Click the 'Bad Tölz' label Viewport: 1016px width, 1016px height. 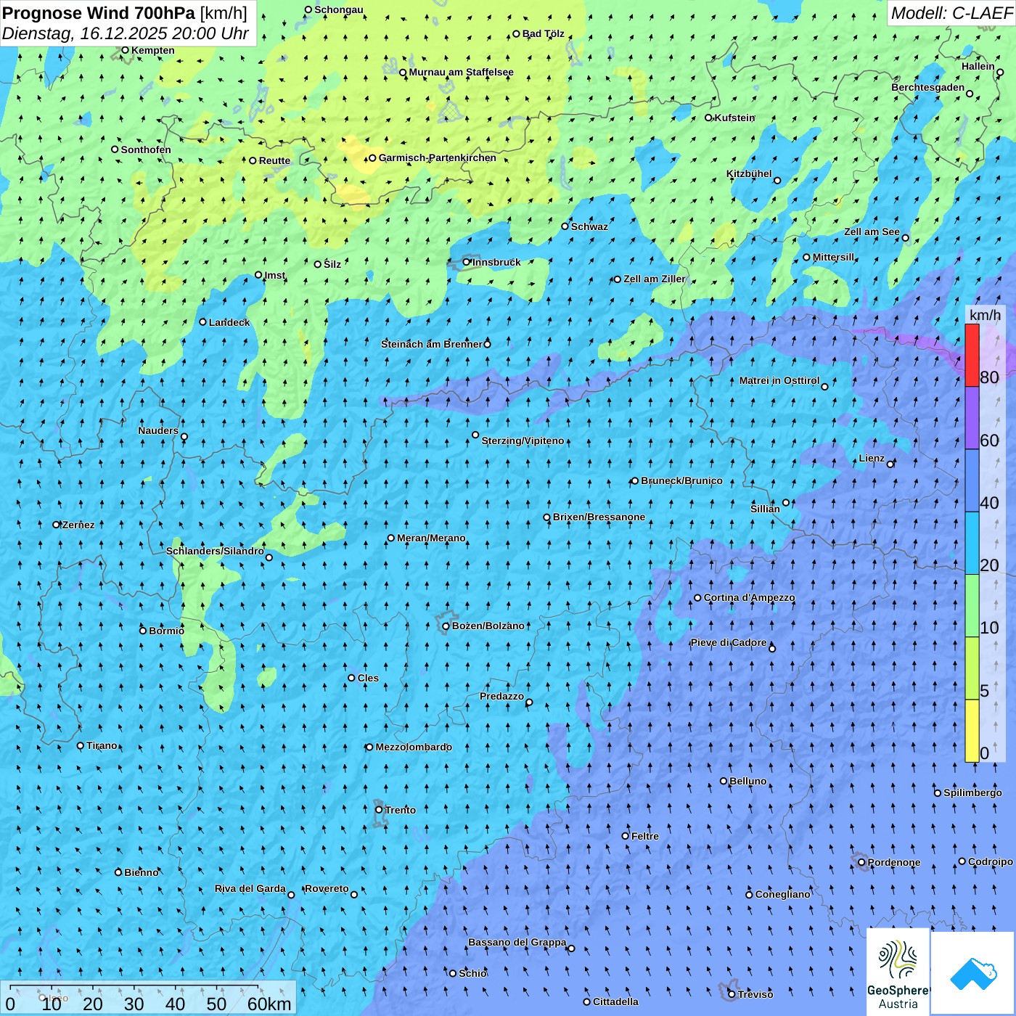tap(544, 33)
